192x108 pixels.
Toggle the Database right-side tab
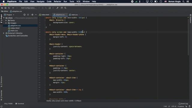click(x=191, y=19)
